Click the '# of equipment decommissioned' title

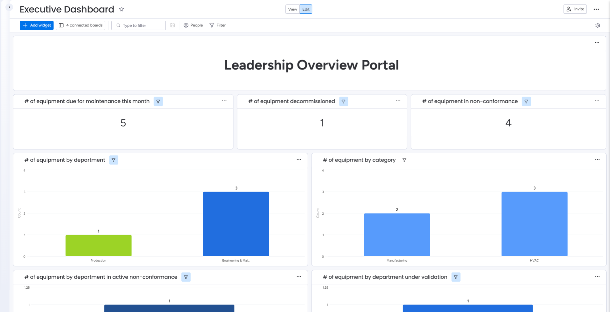[292, 101]
